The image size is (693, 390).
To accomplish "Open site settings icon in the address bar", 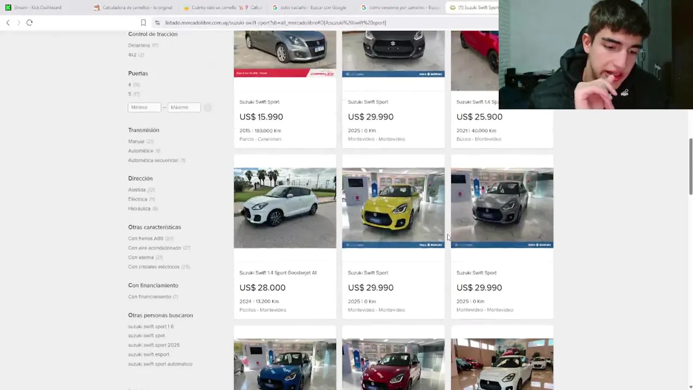I will click(157, 23).
